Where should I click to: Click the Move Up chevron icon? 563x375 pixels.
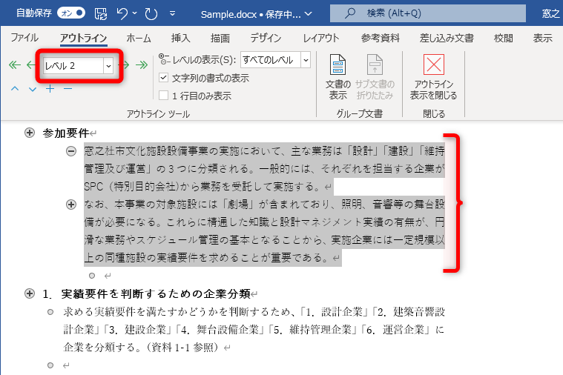[15, 89]
